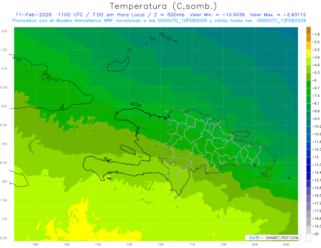Click the lime swatch between -3.9 and -4.6
This screenshot has width=321, height=248.
tap(308, 61)
